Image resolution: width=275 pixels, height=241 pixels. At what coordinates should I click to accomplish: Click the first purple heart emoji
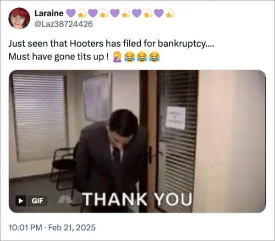[71, 13]
